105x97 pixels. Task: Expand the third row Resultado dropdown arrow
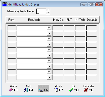point(49,39)
